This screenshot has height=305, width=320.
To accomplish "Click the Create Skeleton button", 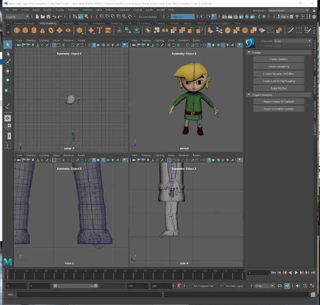I will tap(279, 59).
